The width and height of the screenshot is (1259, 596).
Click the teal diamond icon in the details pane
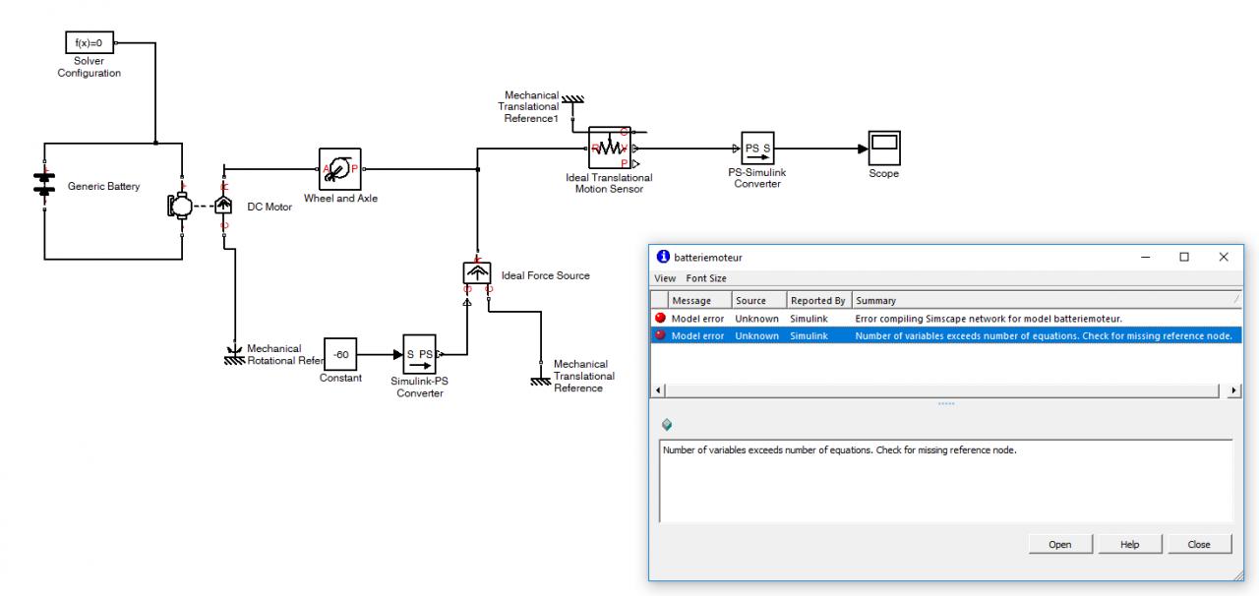coord(667,424)
